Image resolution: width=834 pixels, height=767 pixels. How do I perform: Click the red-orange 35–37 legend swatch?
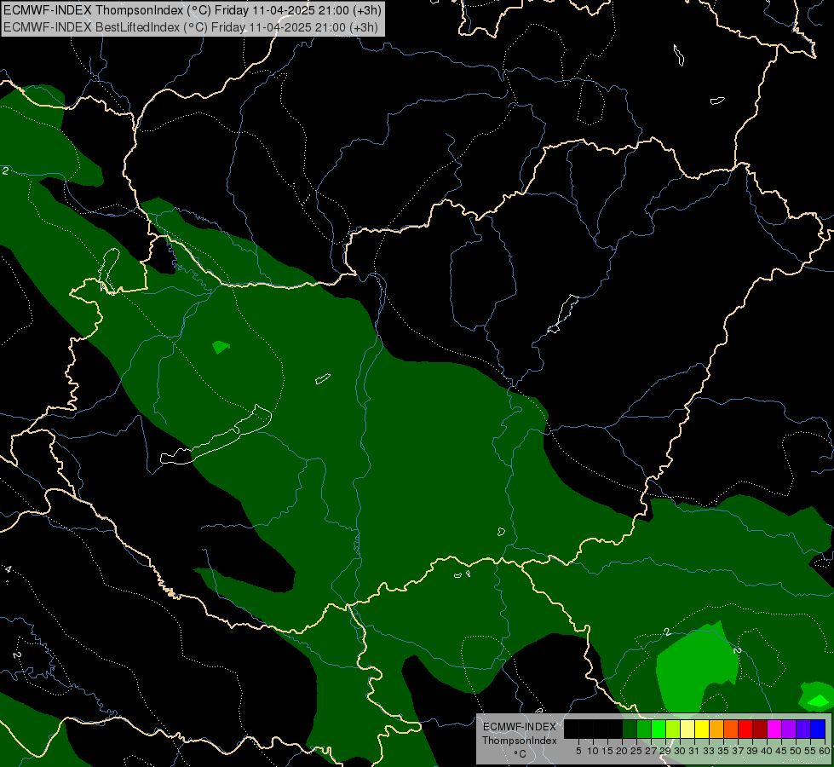coord(731,729)
